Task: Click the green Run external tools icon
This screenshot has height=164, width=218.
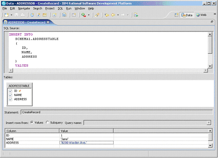Action: tap(84, 15)
